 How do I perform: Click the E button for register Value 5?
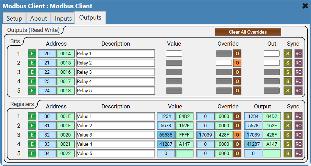(32, 154)
